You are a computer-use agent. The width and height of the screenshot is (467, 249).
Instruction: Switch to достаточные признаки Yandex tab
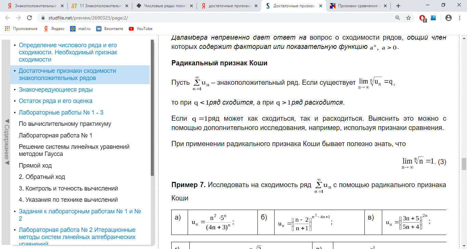click(x=229, y=5)
